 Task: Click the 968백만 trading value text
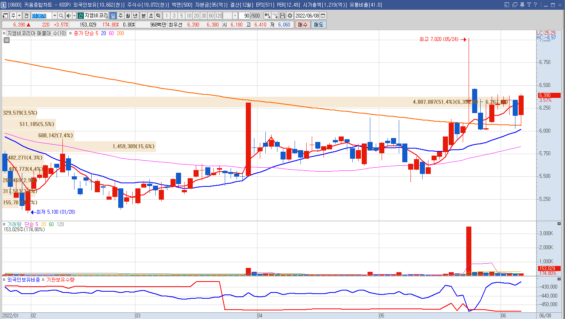(x=158, y=25)
